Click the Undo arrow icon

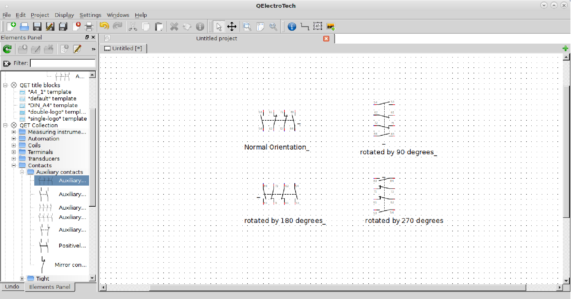point(104,26)
